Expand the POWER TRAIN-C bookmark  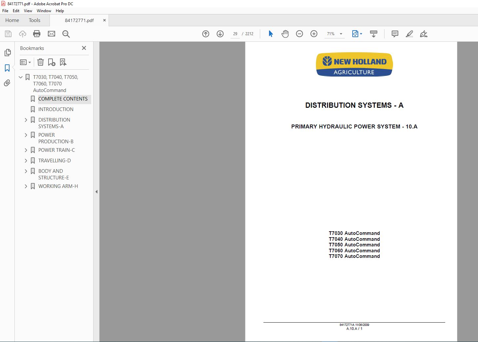point(26,150)
